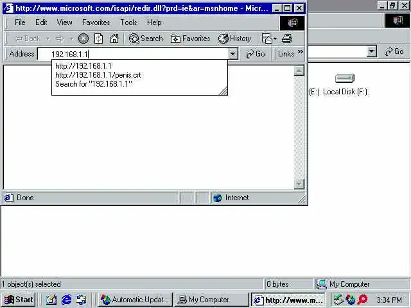This screenshot has width=411, height=308.
Task: Click the scrollbar up arrow in browser
Action: coord(299,71)
